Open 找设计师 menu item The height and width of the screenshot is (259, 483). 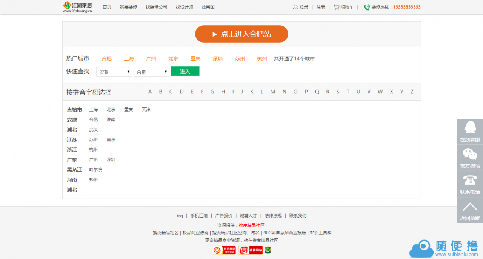[x=185, y=7]
